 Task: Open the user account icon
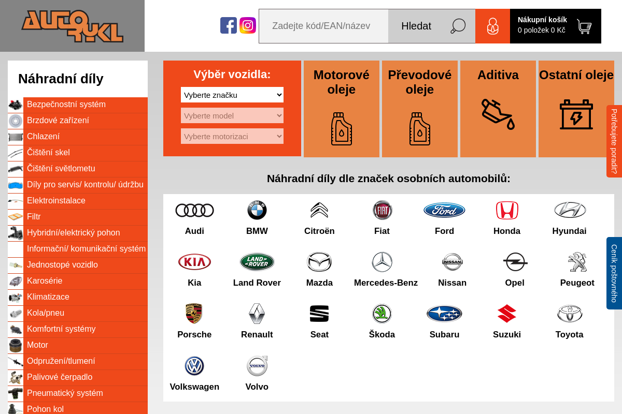coord(492,26)
